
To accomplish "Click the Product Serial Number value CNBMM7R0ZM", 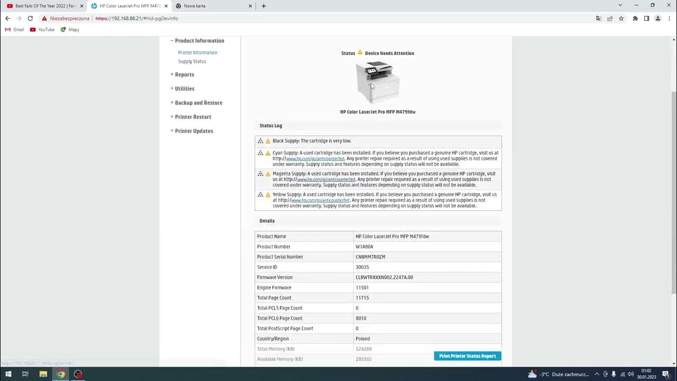I will [370, 257].
